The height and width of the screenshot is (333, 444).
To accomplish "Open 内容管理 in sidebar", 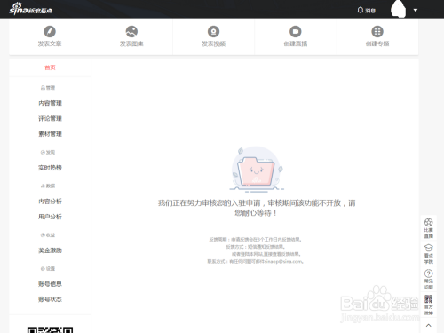I will pos(50,103).
